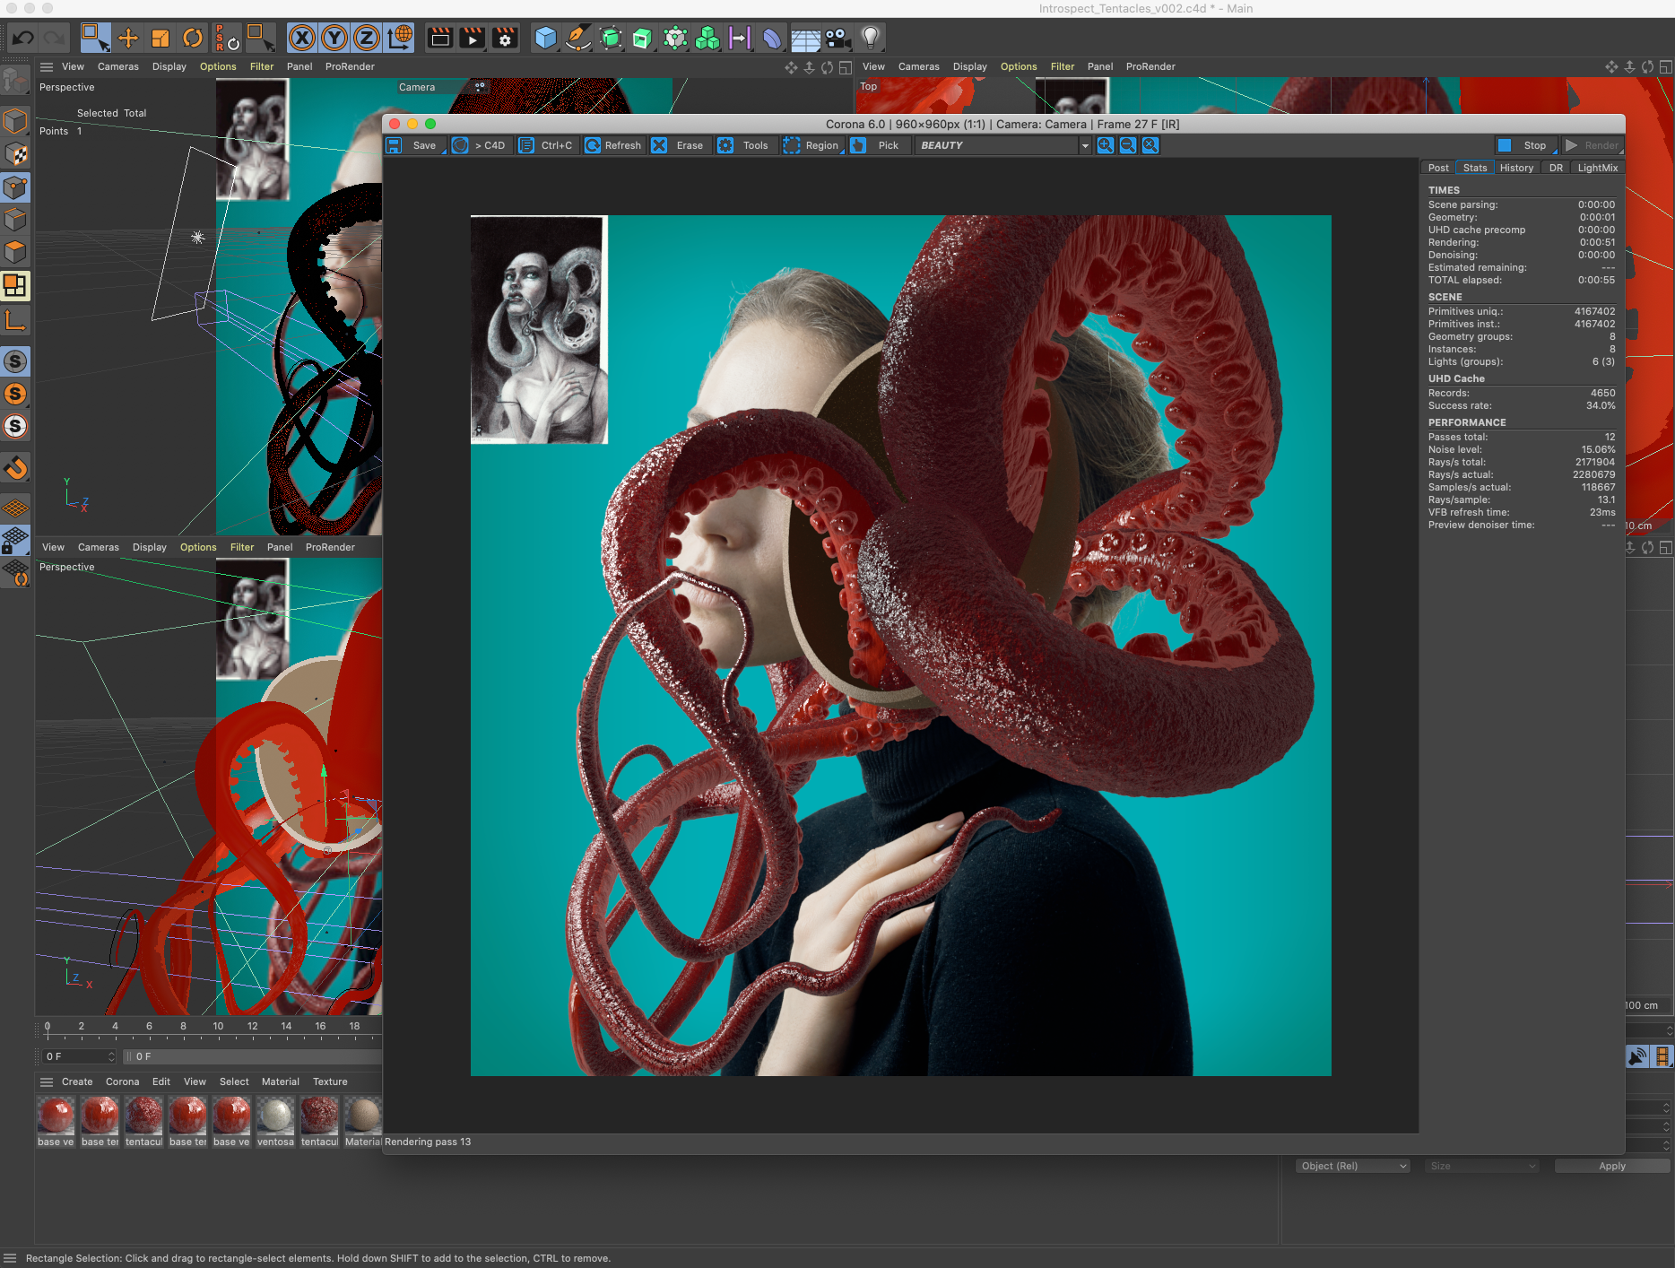
Task: Click timeline marker at frame 10
Action: (x=218, y=1028)
